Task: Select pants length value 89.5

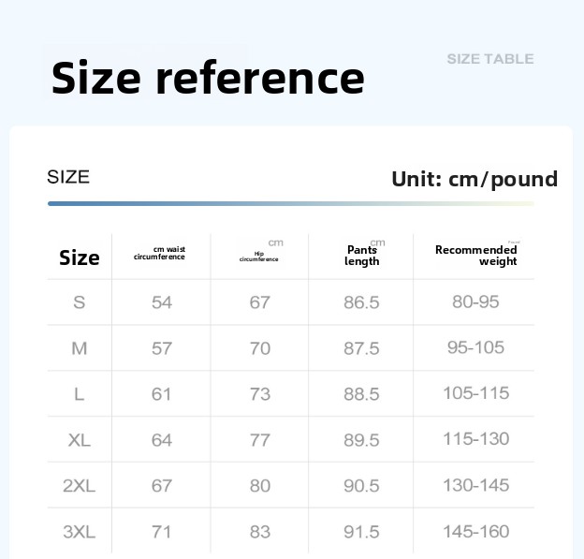Action: (x=361, y=440)
